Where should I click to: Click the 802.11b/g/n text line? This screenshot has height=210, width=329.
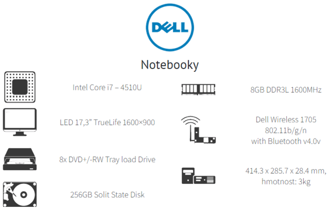coord(286,130)
